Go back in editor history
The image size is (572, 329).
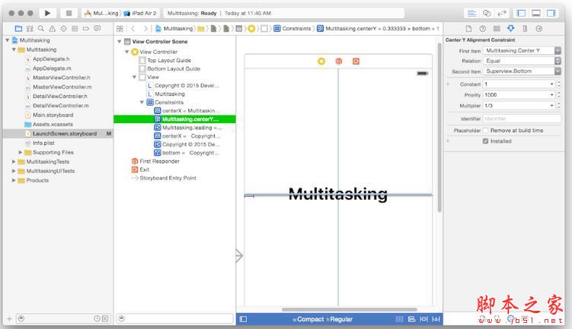133,28
